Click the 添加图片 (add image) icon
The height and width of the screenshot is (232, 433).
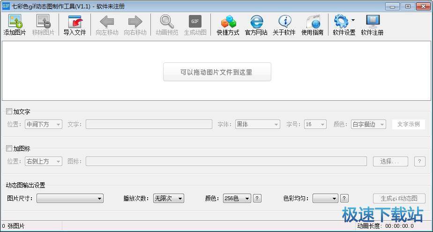coord(15,22)
